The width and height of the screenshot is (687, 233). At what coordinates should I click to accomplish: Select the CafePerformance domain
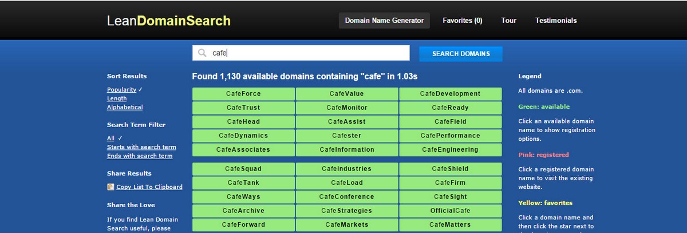[x=451, y=136]
